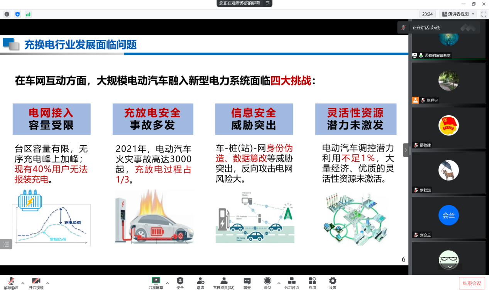The width and height of the screenshot is (489, 290).
Task: Open the slide list icon at left edge
Action: point(6,244)
